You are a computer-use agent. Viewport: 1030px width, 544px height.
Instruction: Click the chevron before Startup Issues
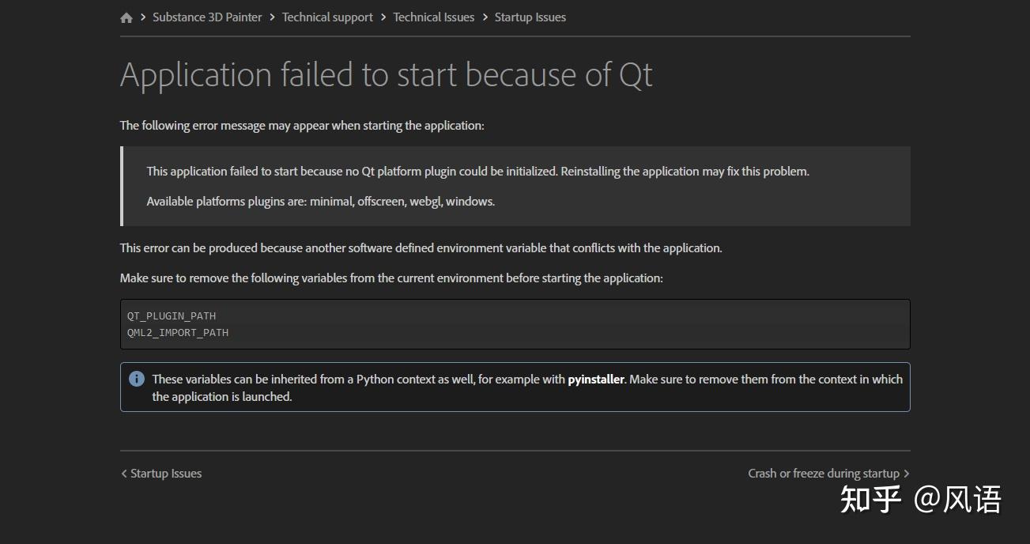[x=485, y=17]
